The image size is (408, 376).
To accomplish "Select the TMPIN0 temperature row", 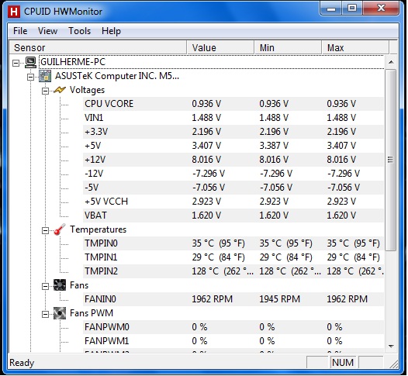I will (x=233, y=243).
